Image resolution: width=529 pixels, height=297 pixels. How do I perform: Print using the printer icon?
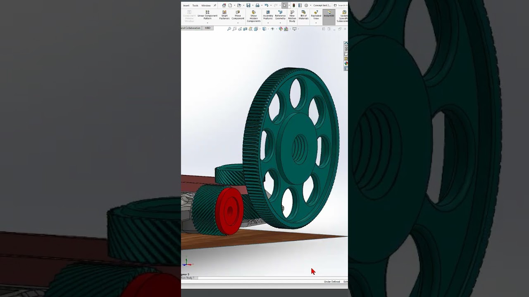click(257, 5)
